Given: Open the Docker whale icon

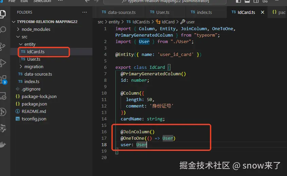Looking at the screenshot, I should coord(3,144).
